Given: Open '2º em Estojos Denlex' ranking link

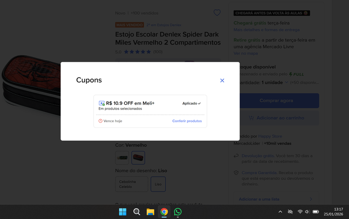Looking at the screenshot, I should [164, 25].
